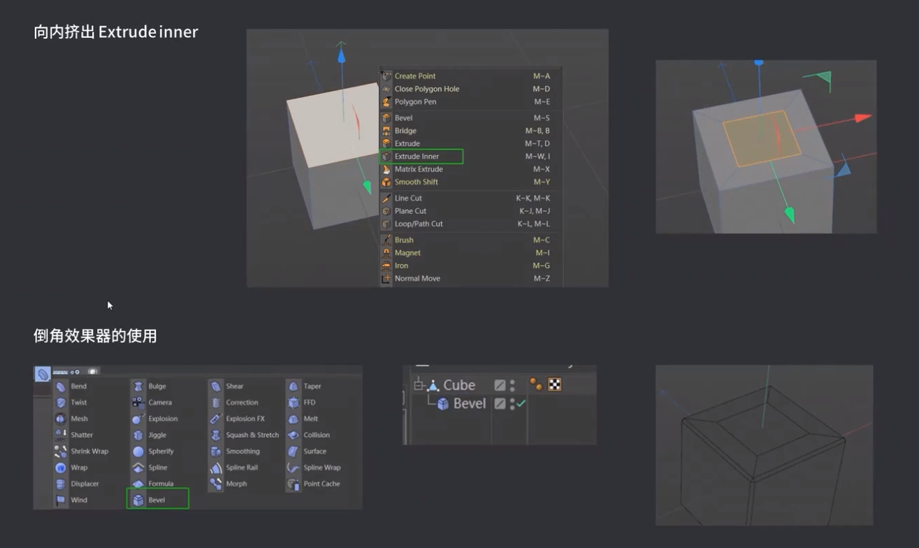Collapse the Cube object hierarchy
The width and height of the screenshot is (919, 548).
419,385
